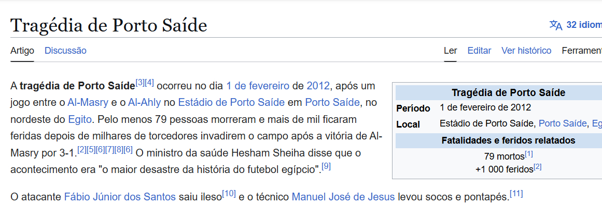Click footnote 10 after 'saiu ileso'
Screen dimensions: 602x220
tap(229, 194)
